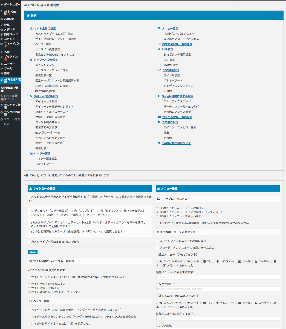Enable オリジナルテーマカスタマイザーを使用する checkbox
The height and width of the screenshot is (329, 286).
coord(29,197)
